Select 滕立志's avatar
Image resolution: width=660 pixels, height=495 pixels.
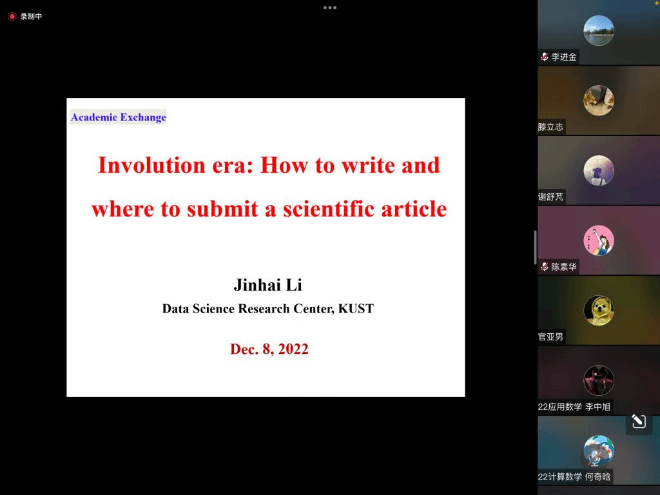click(x=598, y=101)
